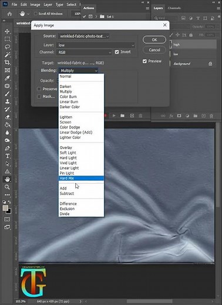This screenshot has width=222, height=305.
Task: Click the lock icon on Background layer
Action: [x=210, y=64]
